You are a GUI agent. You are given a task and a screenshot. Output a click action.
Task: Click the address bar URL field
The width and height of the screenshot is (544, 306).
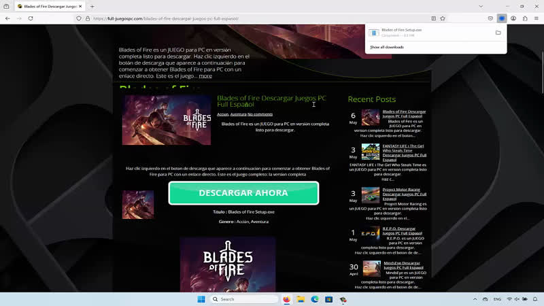pos(260,18)
